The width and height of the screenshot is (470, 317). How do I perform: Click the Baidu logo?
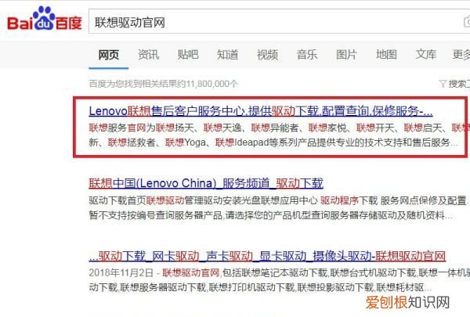[45, 19]
